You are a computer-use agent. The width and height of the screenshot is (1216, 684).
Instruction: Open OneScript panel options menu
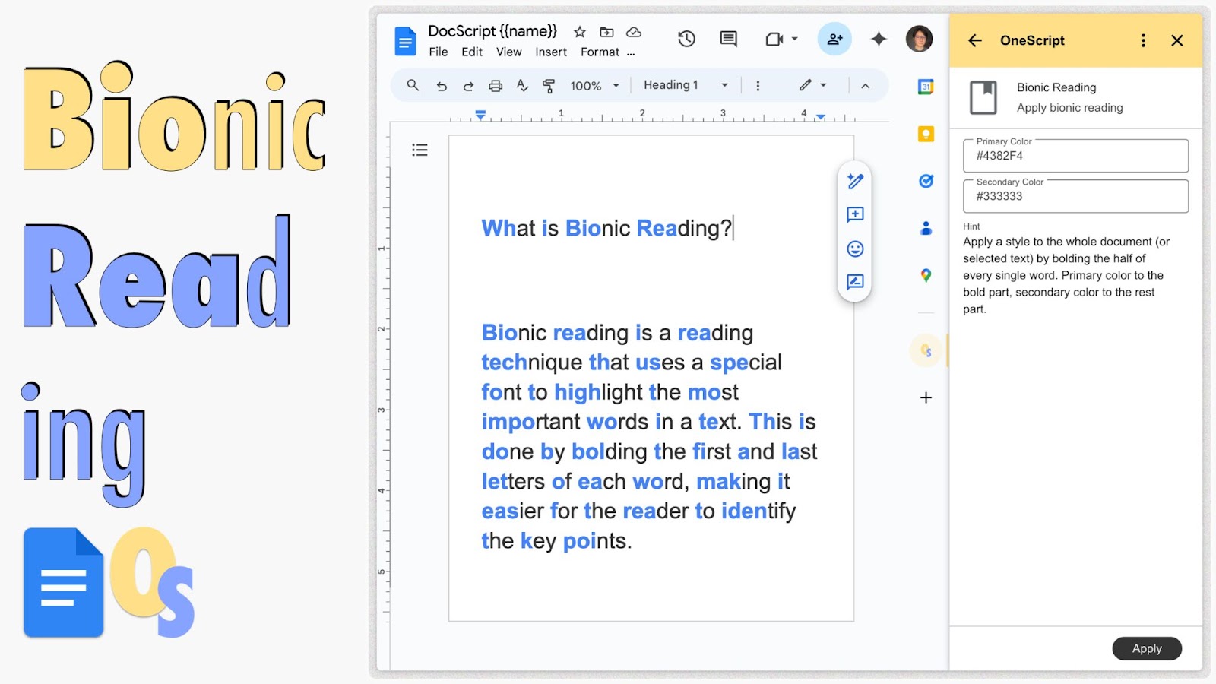point(1143,40)
